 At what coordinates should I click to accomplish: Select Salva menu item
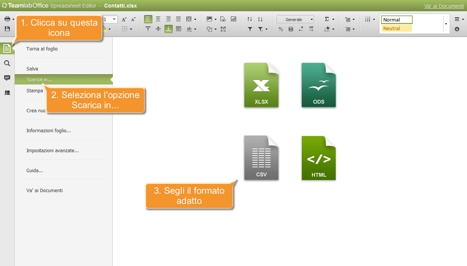(32, 69)
